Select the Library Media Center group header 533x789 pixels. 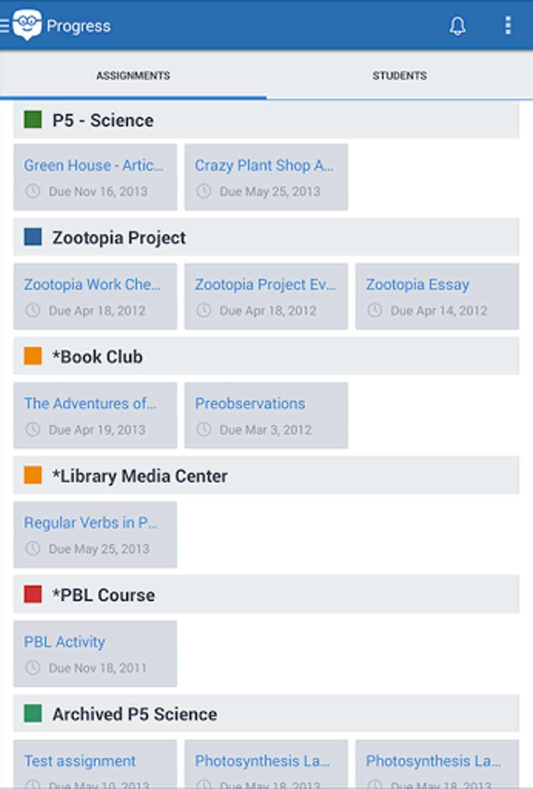266,476
